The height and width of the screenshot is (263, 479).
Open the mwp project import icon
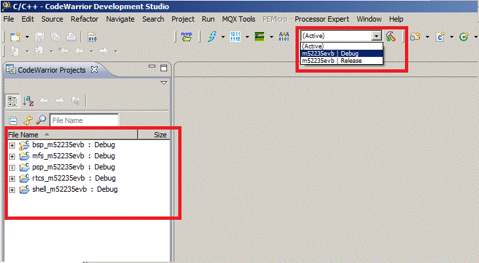pyautogui.click(x=186, y=37)
